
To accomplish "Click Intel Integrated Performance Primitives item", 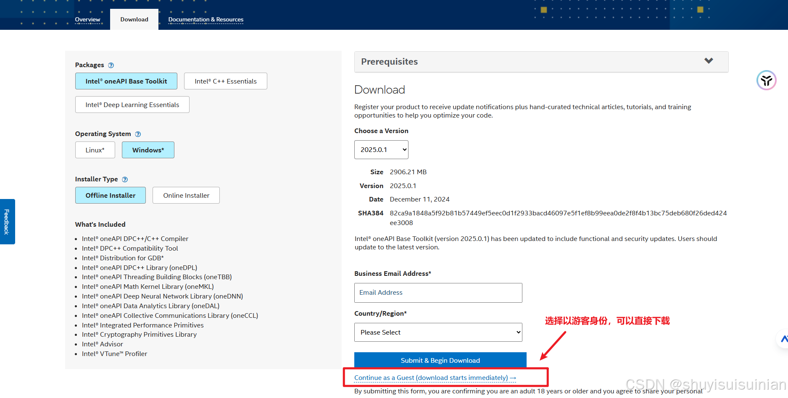I will (x=143, y=325).
